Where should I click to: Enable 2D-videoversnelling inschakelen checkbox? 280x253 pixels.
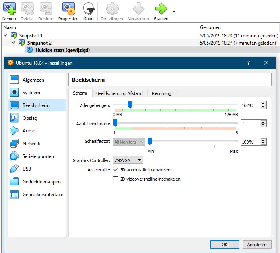pyautogui.click(x=115, y=179)
